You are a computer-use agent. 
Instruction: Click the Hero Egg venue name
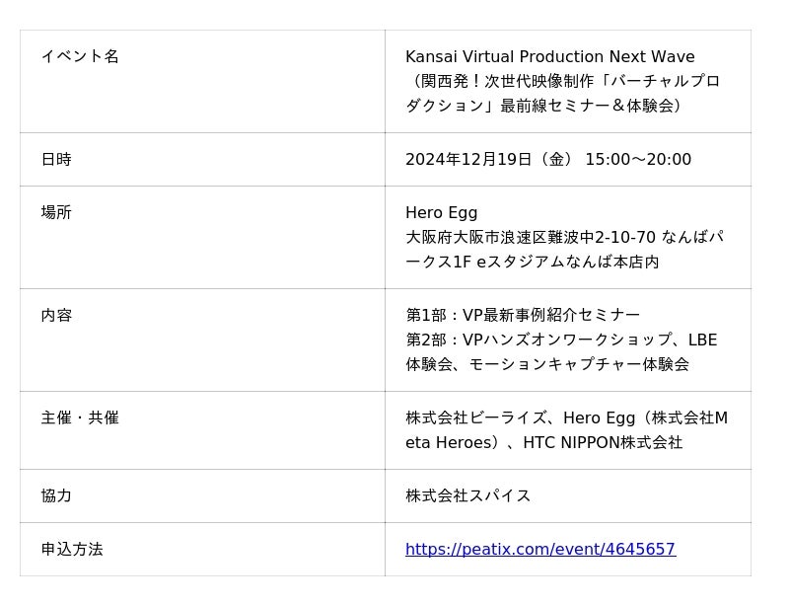click(441, 212)
